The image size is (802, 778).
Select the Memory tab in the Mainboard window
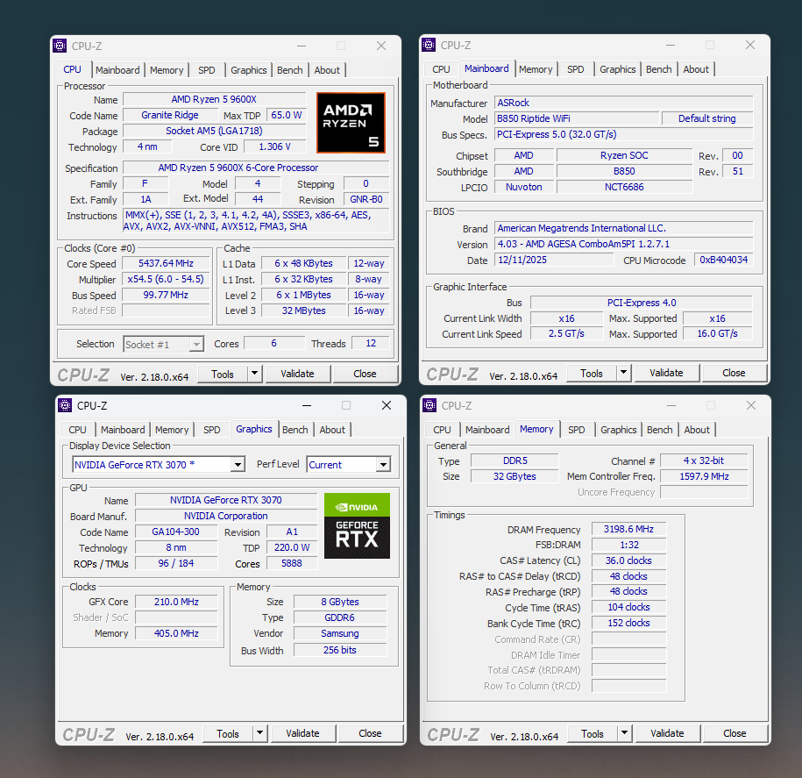[x=536, y=69]
